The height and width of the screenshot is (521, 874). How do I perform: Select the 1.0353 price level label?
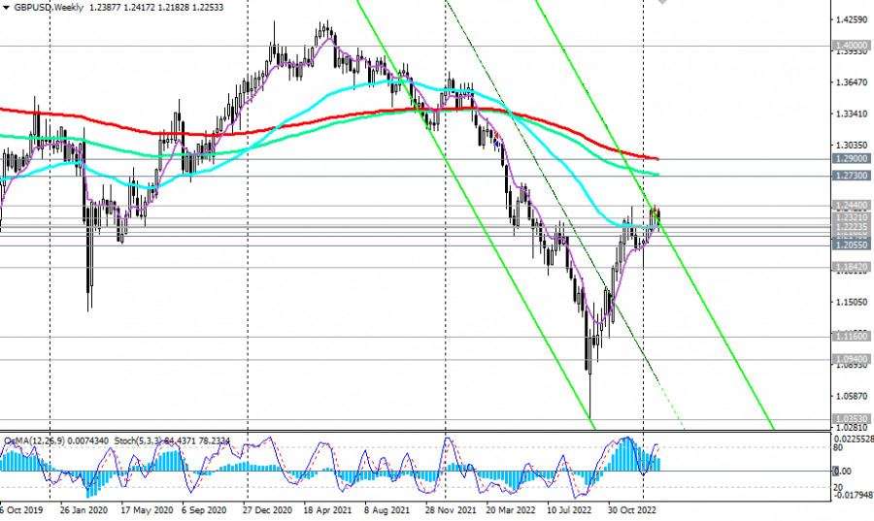click(x=851, y=419)
